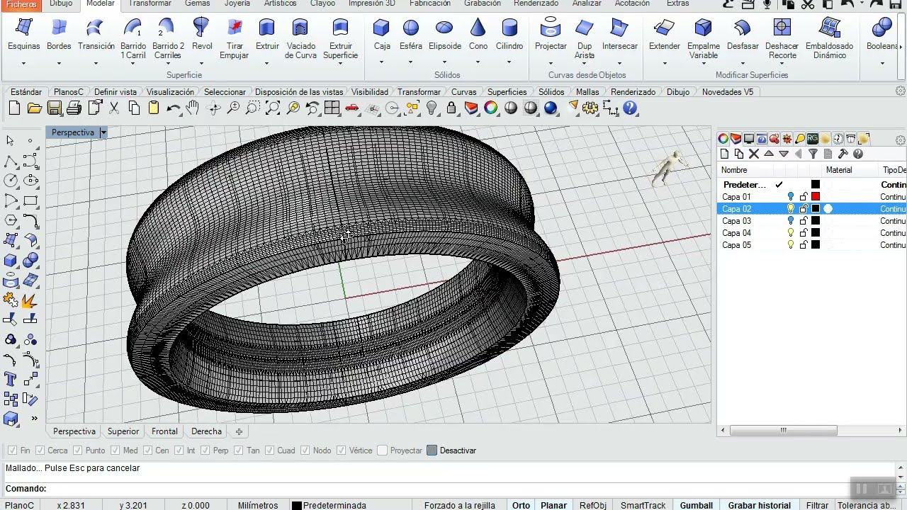Use the Intersecar tool
The height and width of the screenshot is (510, 907).
click(619, 34)
